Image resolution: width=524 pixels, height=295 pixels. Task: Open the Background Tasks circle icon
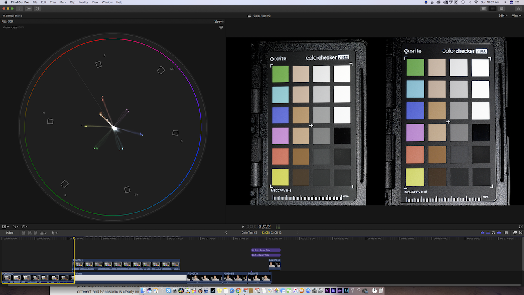(38, 9)
